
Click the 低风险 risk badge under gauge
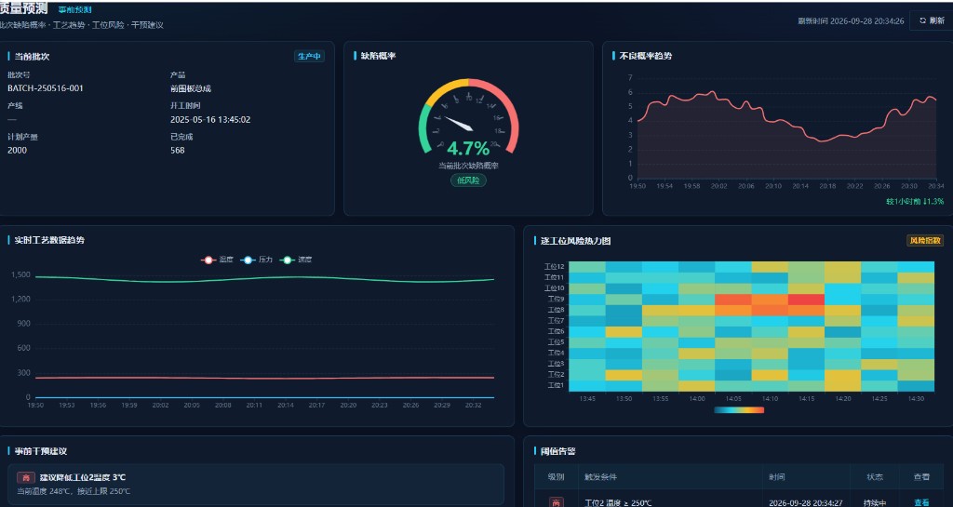click(x=468, y=180)
